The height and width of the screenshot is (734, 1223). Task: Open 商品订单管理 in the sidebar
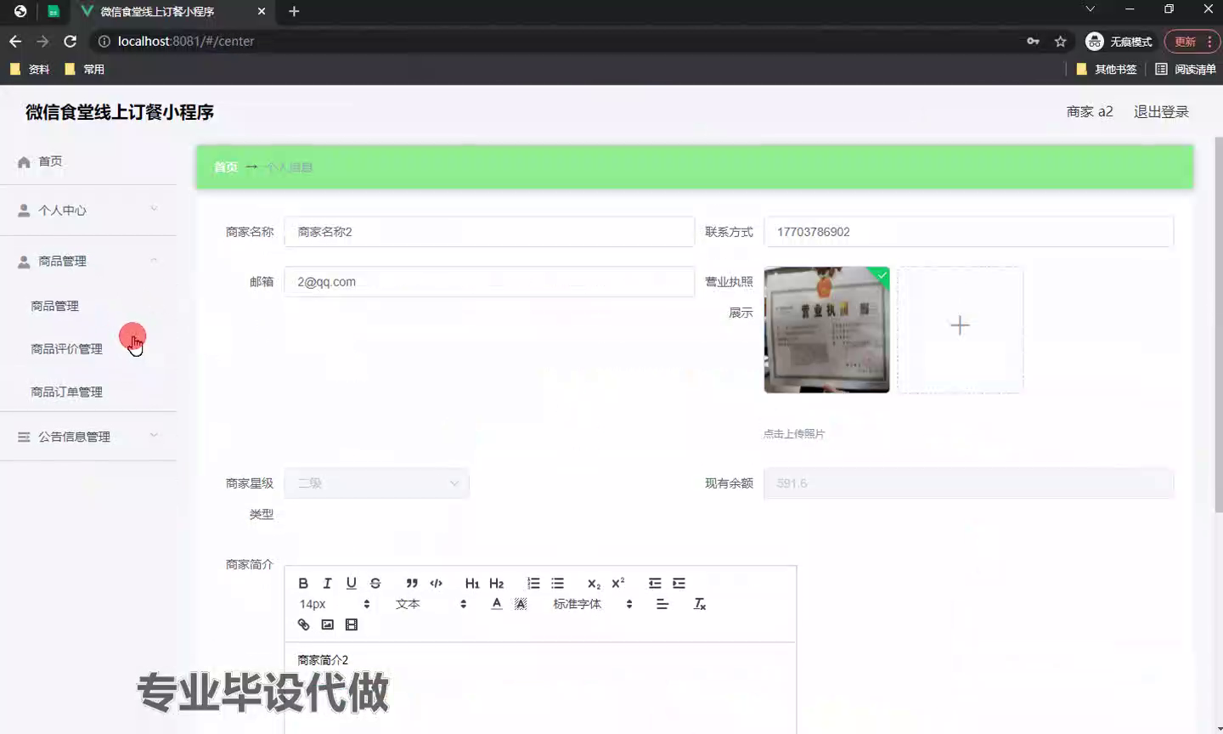tap(66, 392)
